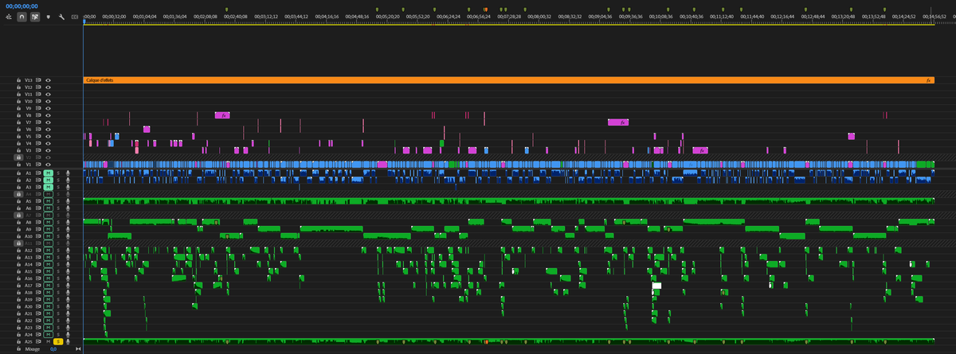Disable solo on track A25
The width and height of the screenshot is (956, 354).
tap(58, 341)
